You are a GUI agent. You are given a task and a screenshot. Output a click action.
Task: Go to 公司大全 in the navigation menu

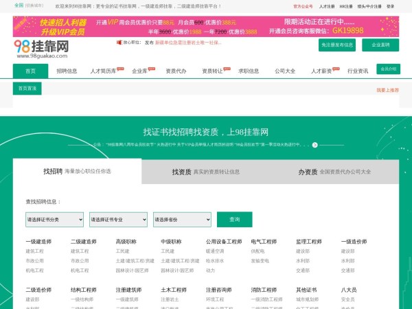coord(285,71)
